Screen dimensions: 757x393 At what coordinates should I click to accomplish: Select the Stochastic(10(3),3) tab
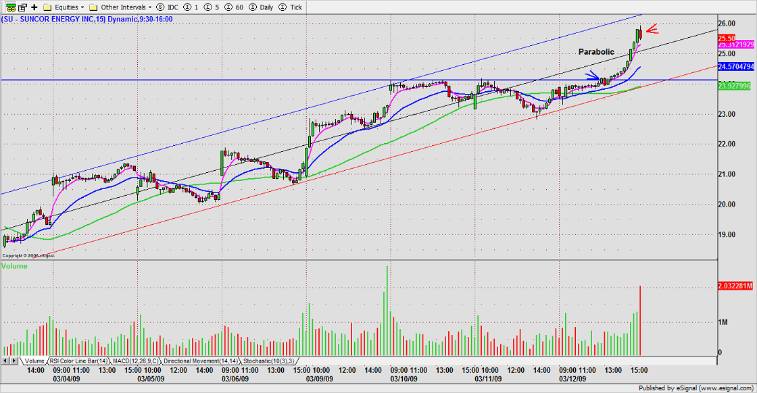[268, 361]
